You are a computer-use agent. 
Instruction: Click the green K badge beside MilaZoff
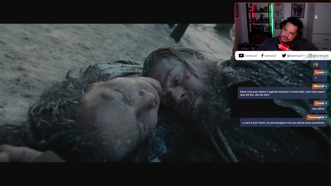(326, 86)
